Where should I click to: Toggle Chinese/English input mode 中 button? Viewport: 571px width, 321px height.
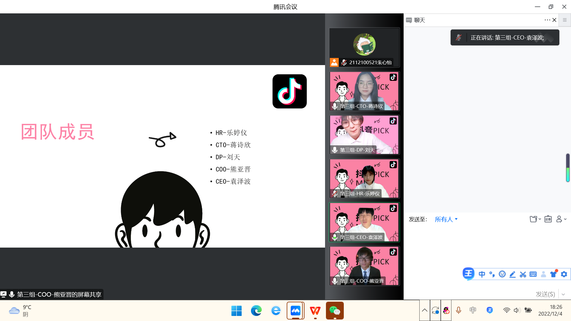[482, 274]
